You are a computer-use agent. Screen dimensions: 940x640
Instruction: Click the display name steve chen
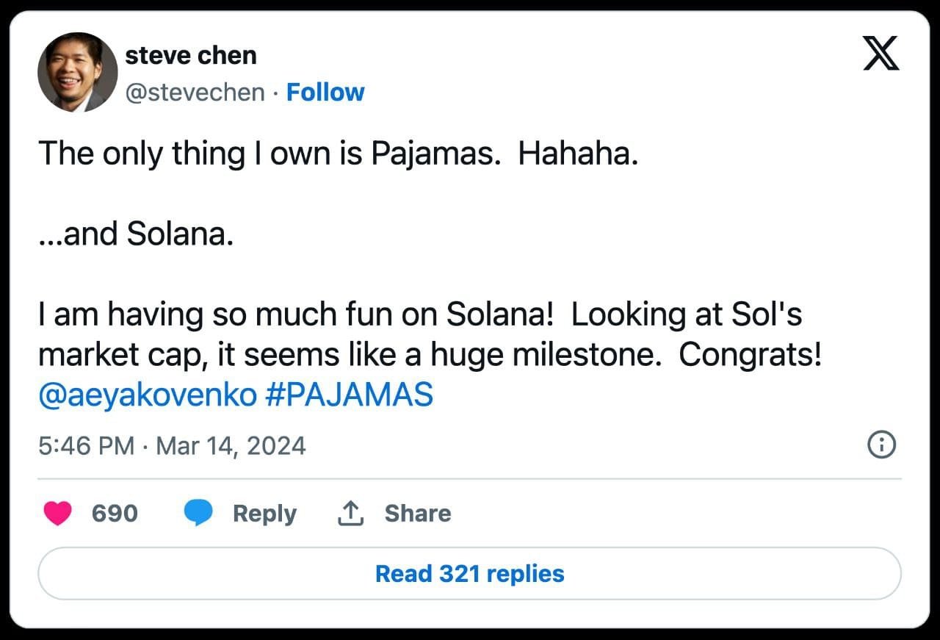(191, 55)
